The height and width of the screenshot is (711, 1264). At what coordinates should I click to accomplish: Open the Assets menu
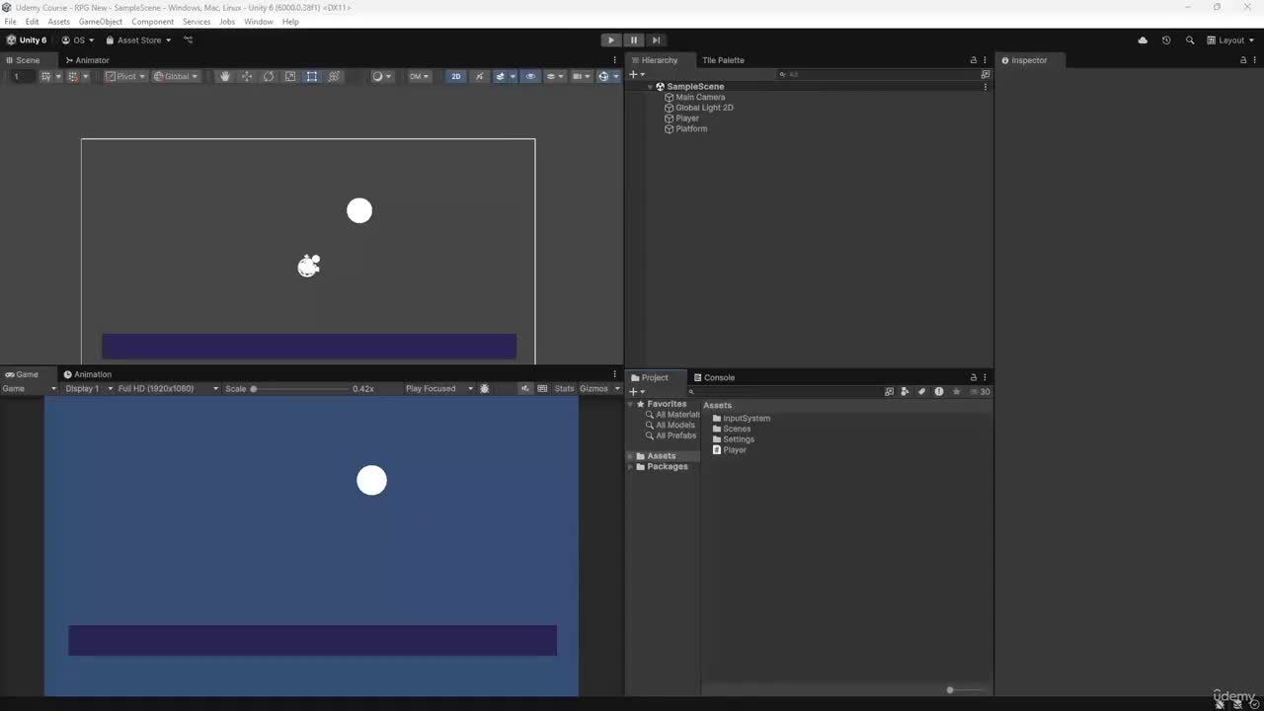59,22
